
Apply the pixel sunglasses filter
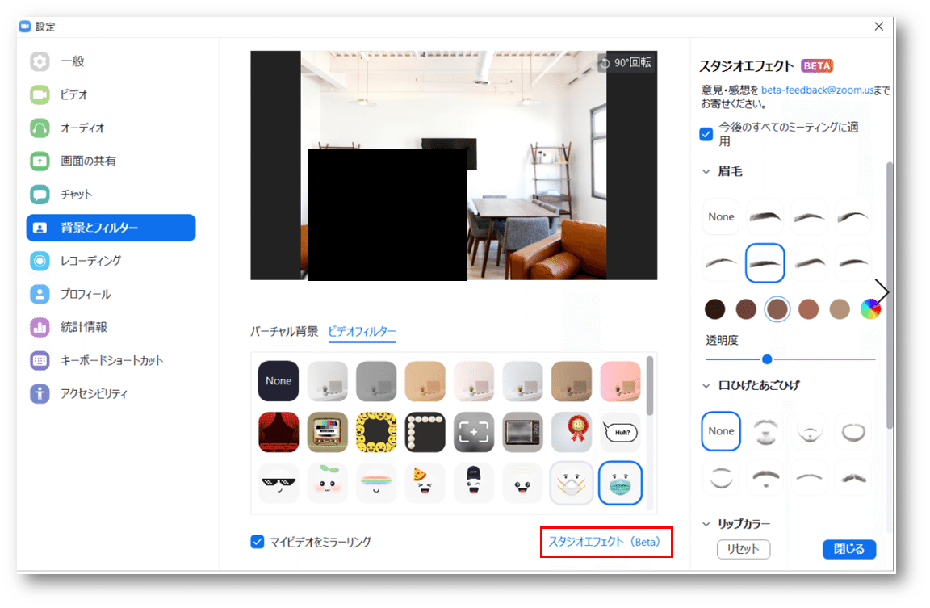click(x=279, y=483)
